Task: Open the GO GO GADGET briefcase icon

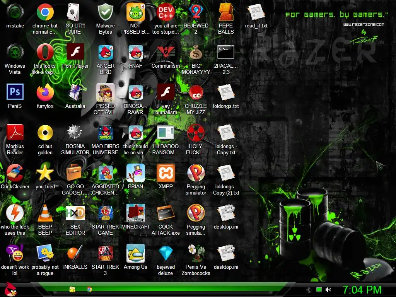Action: tap(74, 172)
